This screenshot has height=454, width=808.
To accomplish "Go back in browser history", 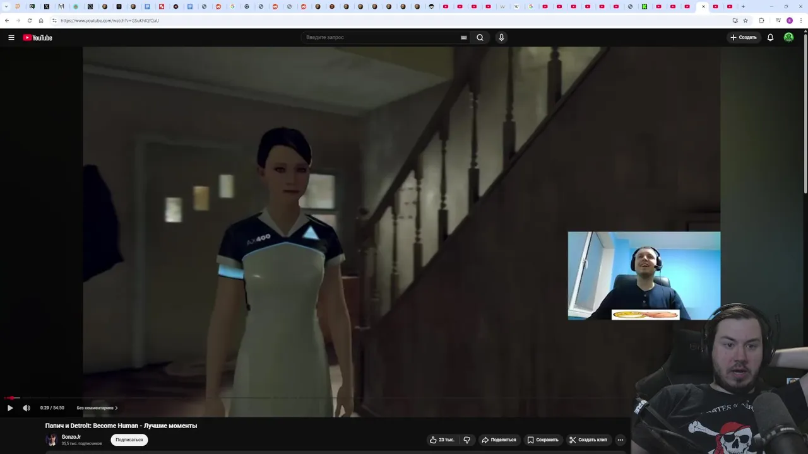I will [7, 21].
